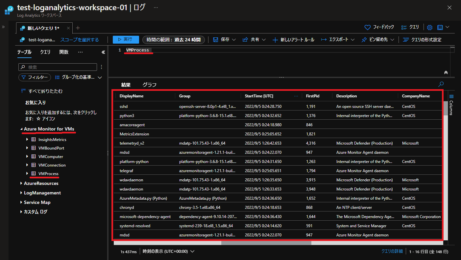Click the results vertical scrollbar
This screenshot has height=260, width=461.
coord(446,109)
